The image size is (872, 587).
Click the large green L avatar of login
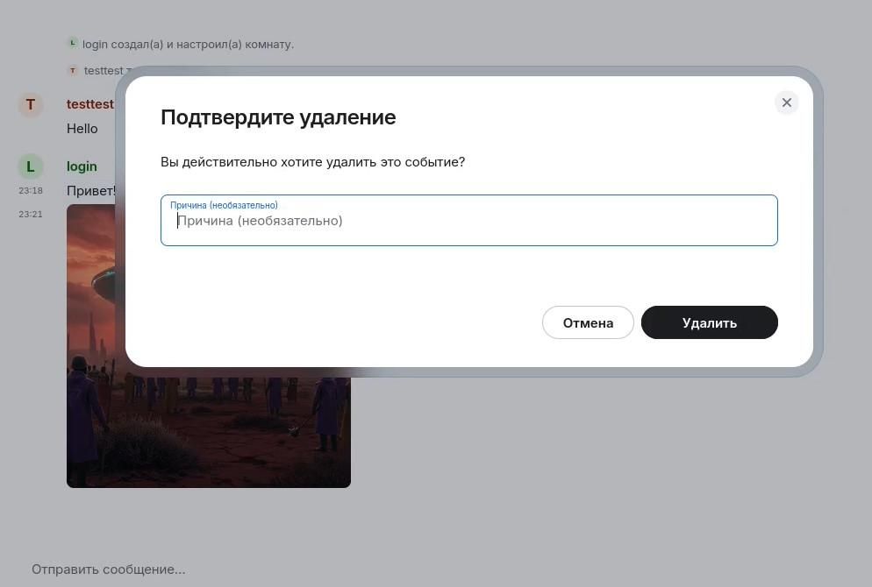pyautogui.click(x=31, y=166)
